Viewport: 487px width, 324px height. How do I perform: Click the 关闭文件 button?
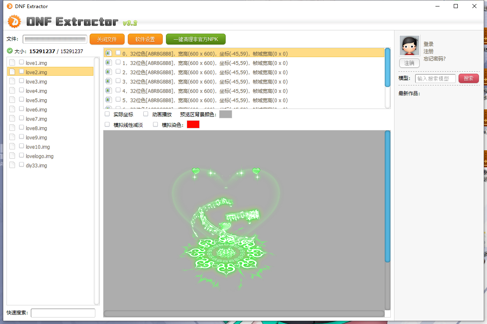pos(107,39)
